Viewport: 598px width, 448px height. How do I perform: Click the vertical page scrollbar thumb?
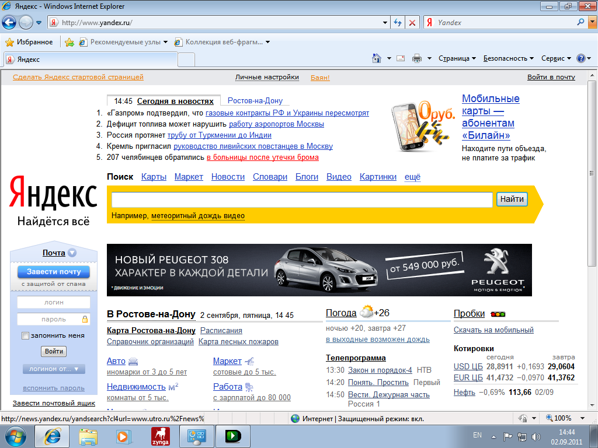tap(592, 173)
